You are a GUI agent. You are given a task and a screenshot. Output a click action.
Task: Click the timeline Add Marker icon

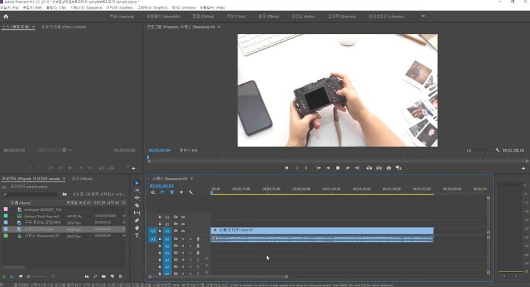[x=181, y=192]
